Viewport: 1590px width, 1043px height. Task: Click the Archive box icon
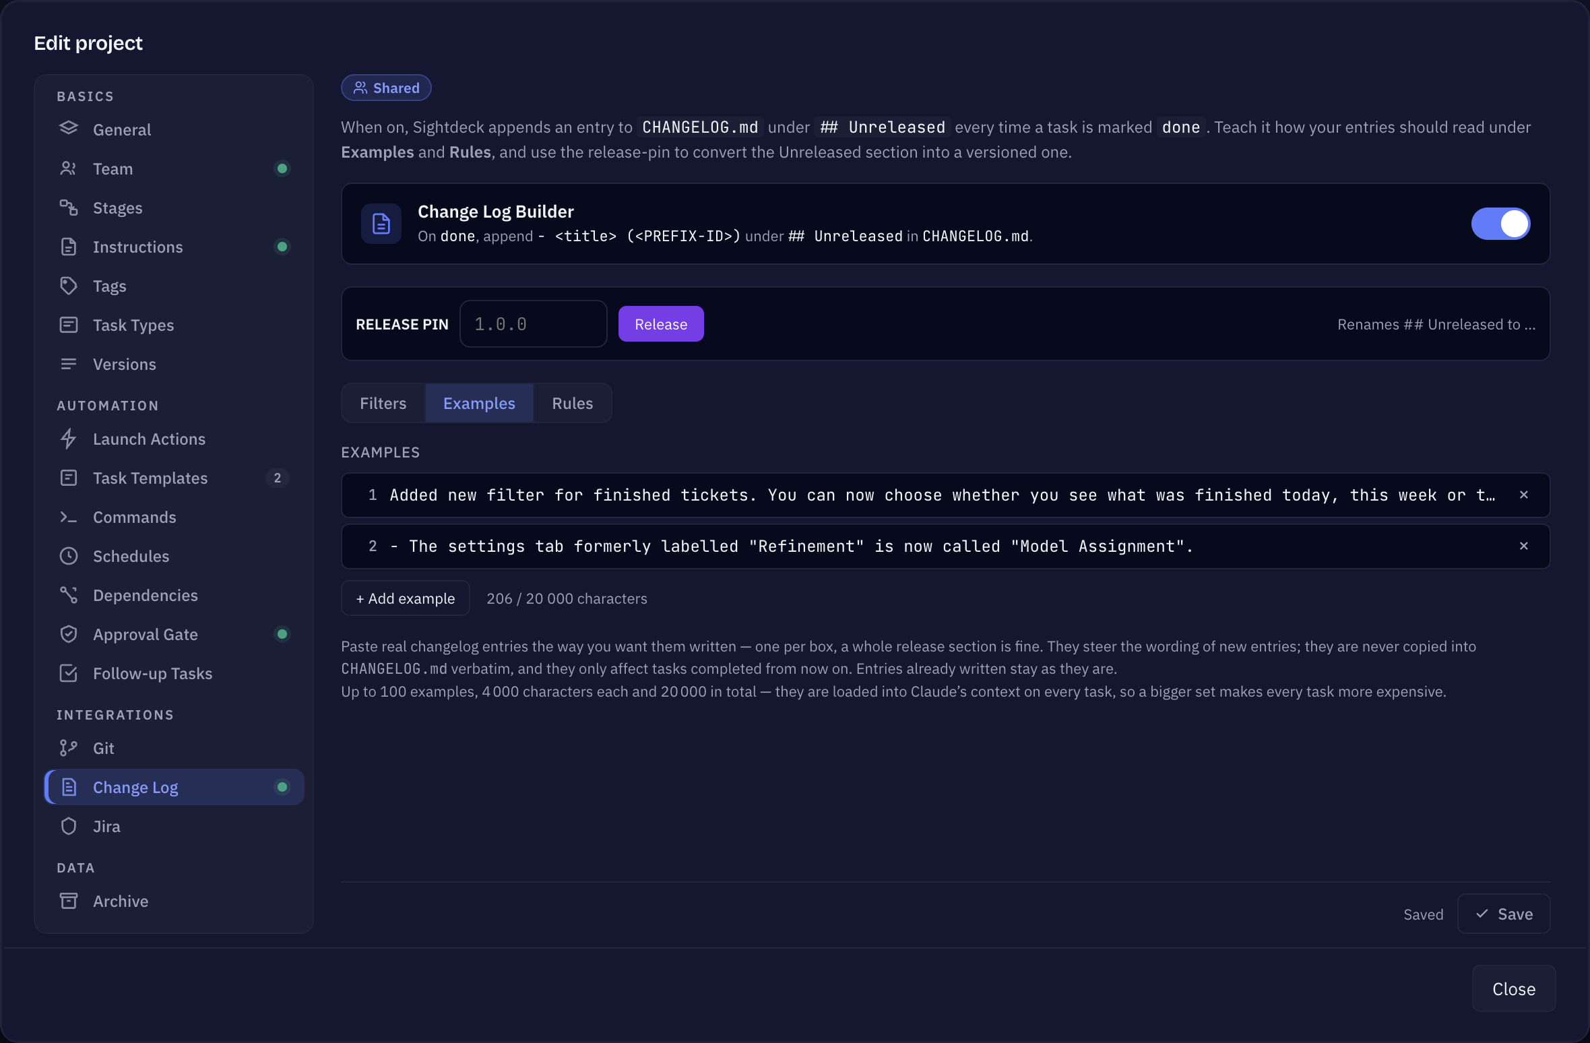coord(69,901)
